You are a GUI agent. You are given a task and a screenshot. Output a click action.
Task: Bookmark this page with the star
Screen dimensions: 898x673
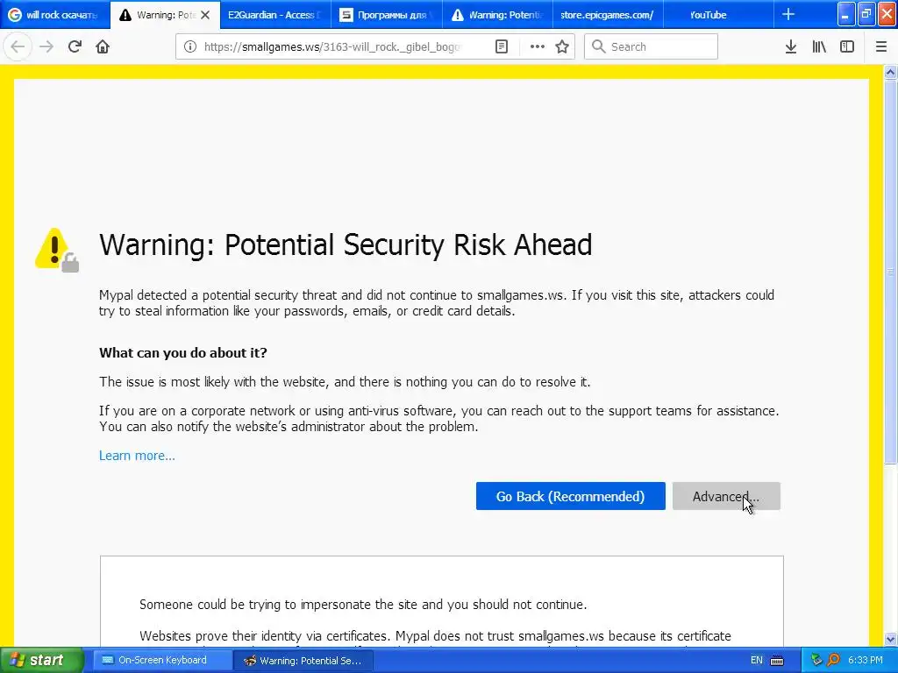pos(562,46)
